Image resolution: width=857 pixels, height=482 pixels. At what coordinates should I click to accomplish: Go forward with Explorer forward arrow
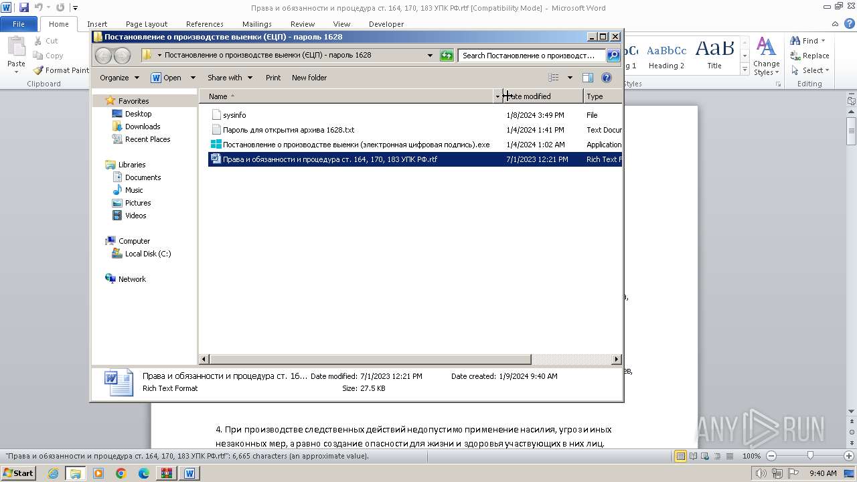pyautogui.click(x=122, y=55)
